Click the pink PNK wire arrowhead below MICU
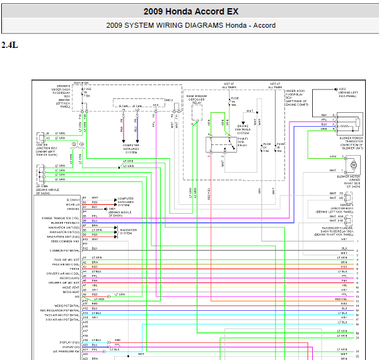The width and height of the screenshot is (379, 360). pos(124,141)
